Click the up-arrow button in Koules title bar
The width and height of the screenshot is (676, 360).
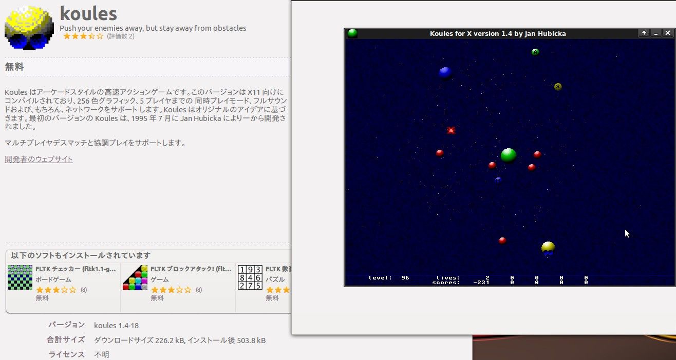click(644, 33)
